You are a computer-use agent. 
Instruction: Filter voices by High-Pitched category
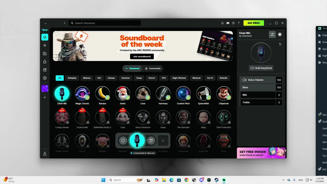tap(179, 78)
